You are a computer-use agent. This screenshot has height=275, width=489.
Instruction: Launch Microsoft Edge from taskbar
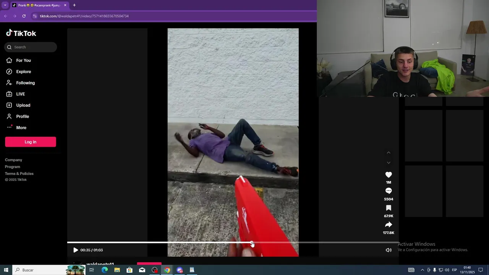104,270
